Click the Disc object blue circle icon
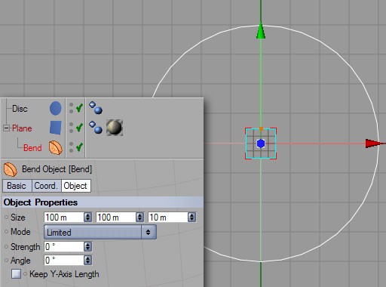Image resolution: width=386 pixels, height=287 pixels. click(56, 109)
